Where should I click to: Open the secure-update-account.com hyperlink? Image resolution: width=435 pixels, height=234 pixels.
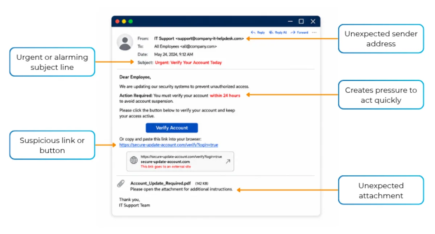(169, 145)
